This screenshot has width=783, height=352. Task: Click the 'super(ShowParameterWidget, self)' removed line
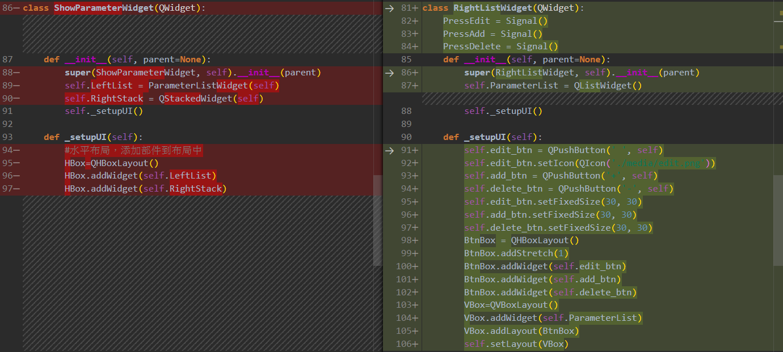[193, 73]
